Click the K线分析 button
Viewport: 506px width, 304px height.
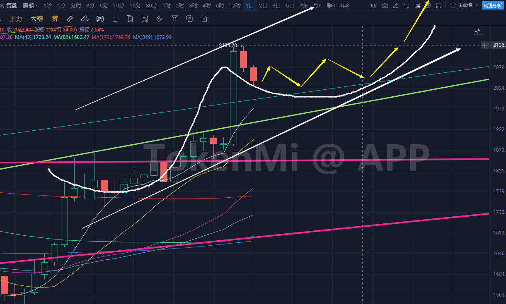tap(492, 5)
